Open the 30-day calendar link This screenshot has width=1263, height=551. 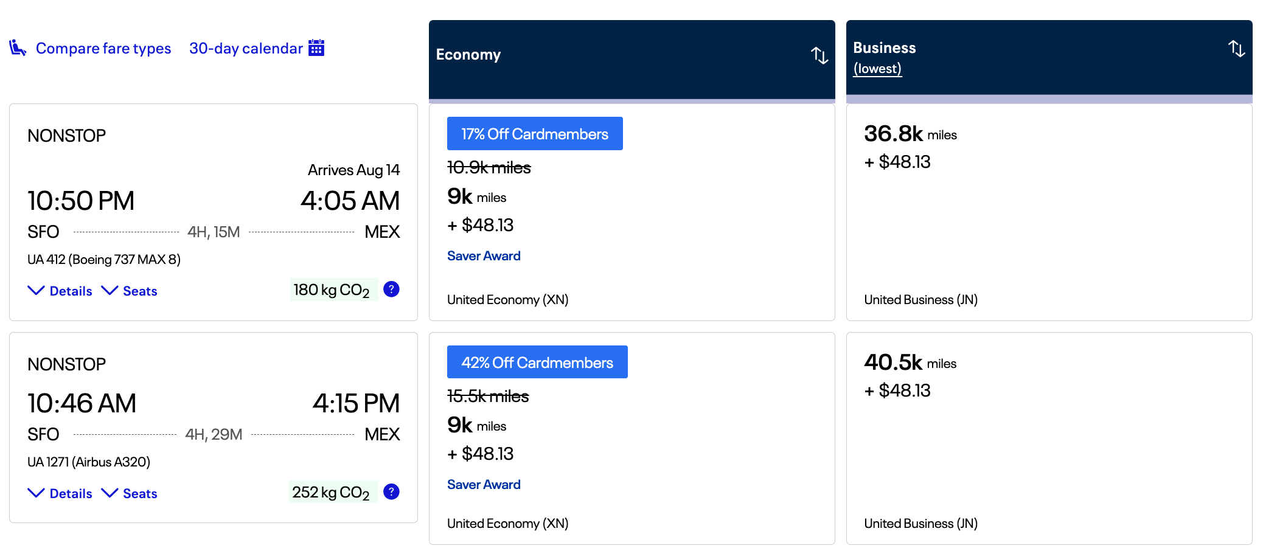pyautogui.click(x=246, y=49)
